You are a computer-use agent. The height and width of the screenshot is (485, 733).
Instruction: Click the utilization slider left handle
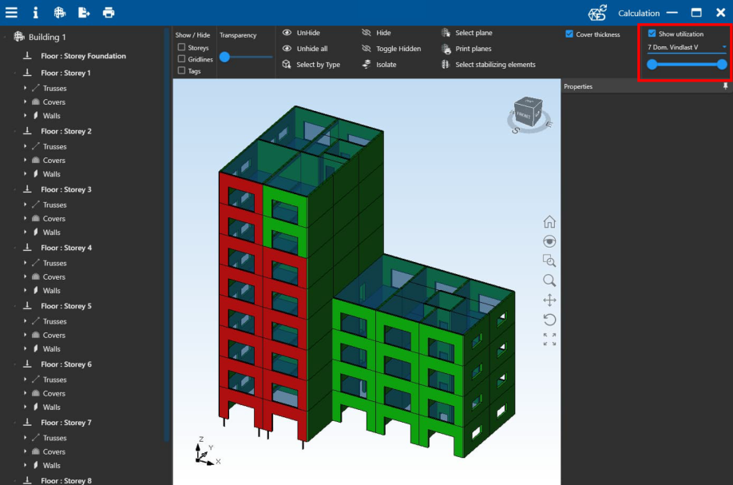(652, 65)
